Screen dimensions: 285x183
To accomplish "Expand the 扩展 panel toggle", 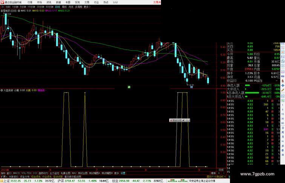I will [x=4, y=177].
